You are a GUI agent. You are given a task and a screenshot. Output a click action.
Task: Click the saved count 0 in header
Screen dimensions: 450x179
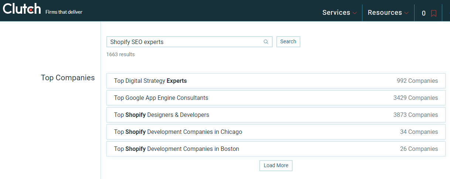coord(424,13)
